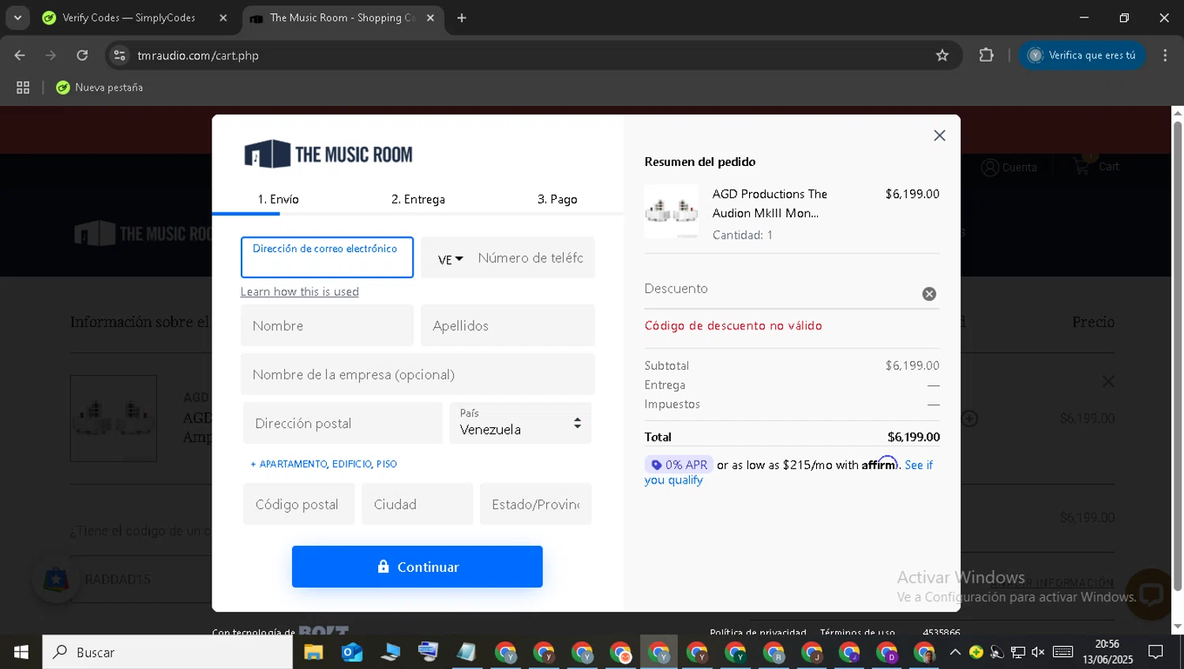This screenshot has width=1184, height=669.
Task: Click the page vertical scrollbar
Action: pos(1177,355)
